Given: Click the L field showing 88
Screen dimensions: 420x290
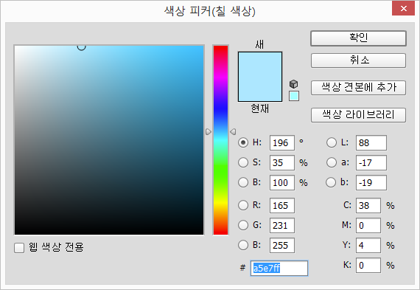Looking at the screenshot, I should tap(371, 142).
